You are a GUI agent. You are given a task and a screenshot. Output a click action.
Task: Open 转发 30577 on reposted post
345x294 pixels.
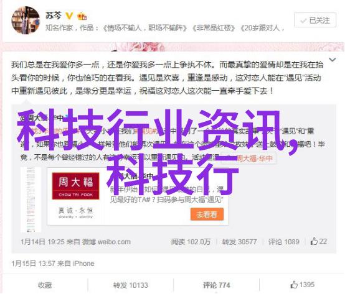point(239,242)
